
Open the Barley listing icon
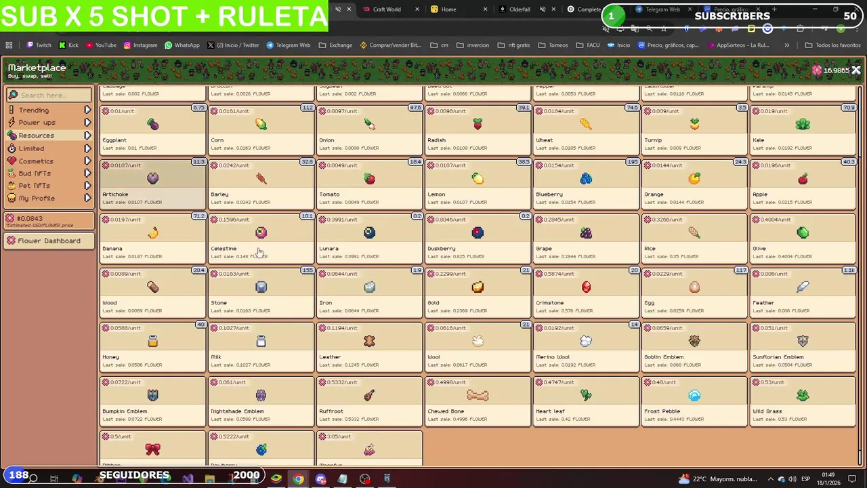tap(261, 178)
